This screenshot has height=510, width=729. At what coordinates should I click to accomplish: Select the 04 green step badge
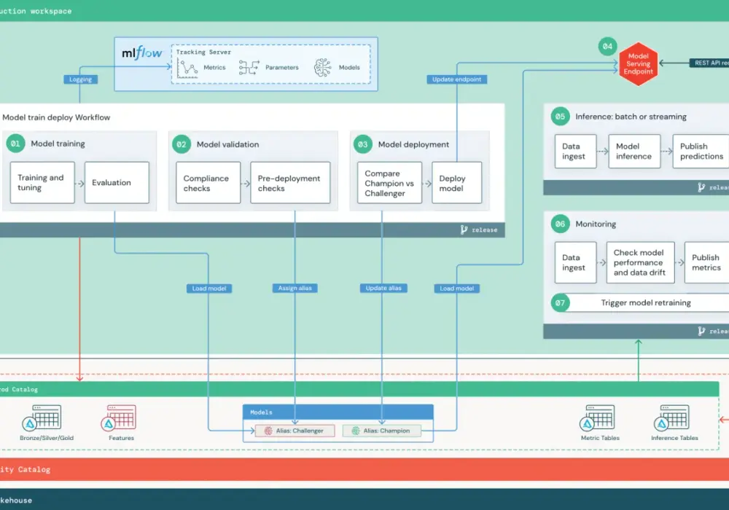tap(607, 47)
